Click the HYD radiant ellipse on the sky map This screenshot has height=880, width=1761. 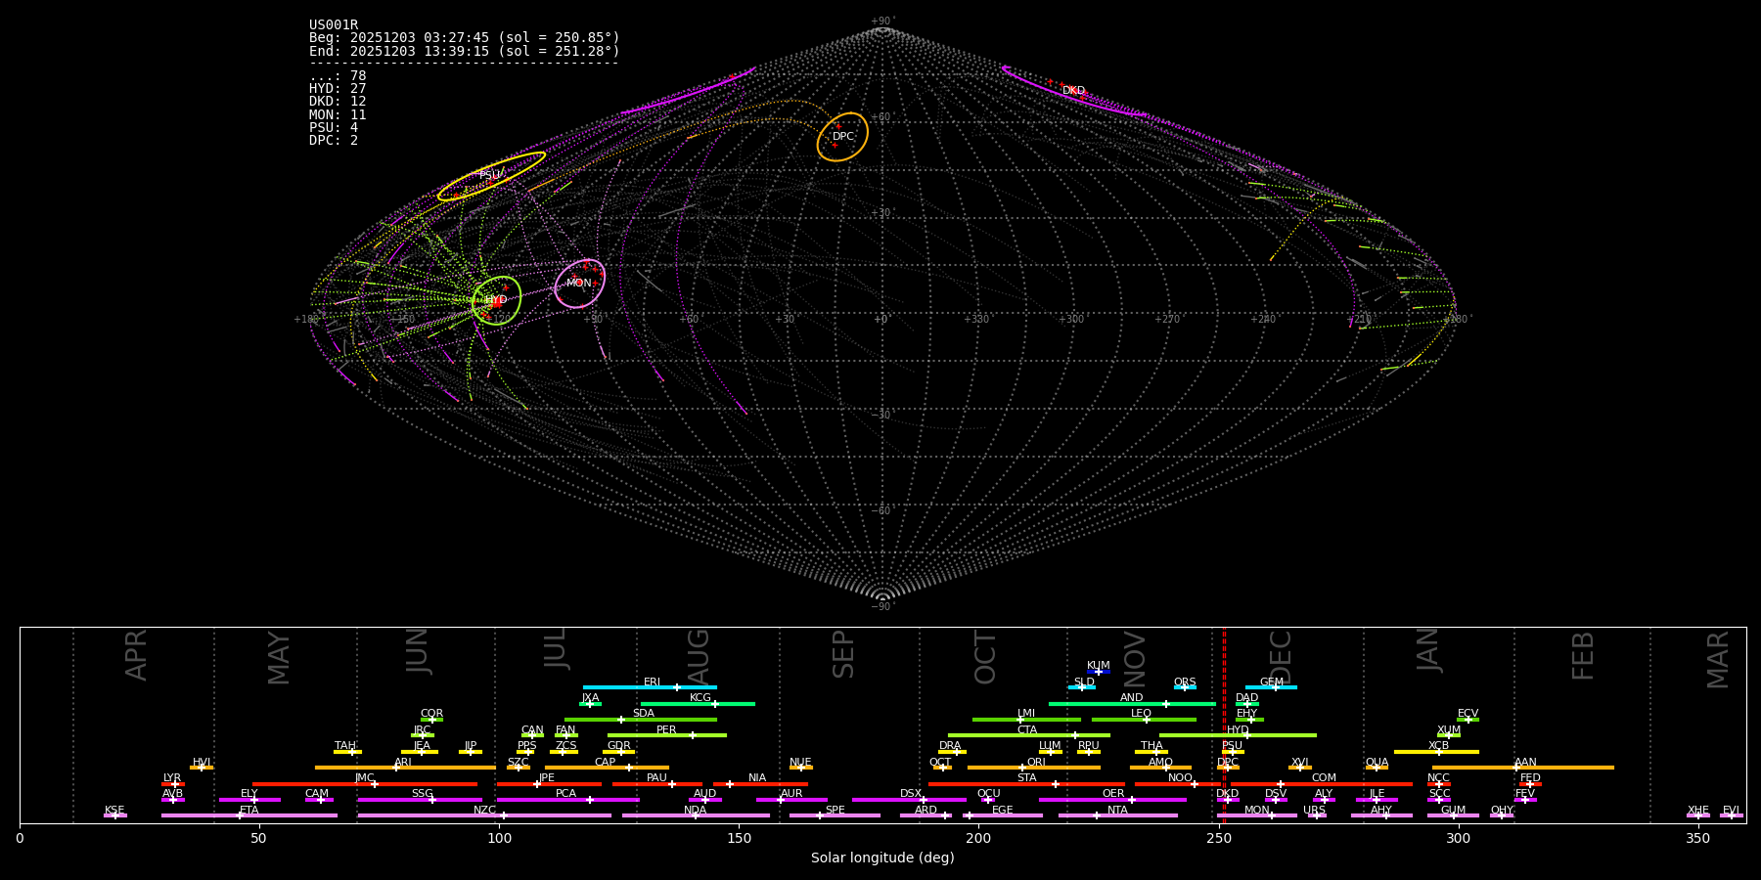(496, 300)
